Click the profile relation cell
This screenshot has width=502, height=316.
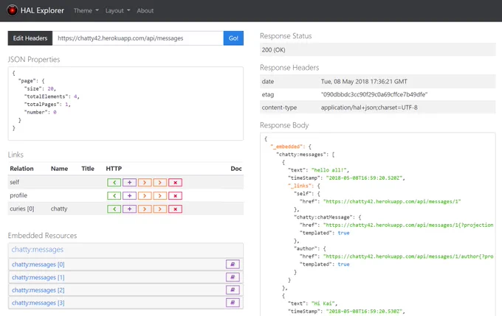coord(18,195)
